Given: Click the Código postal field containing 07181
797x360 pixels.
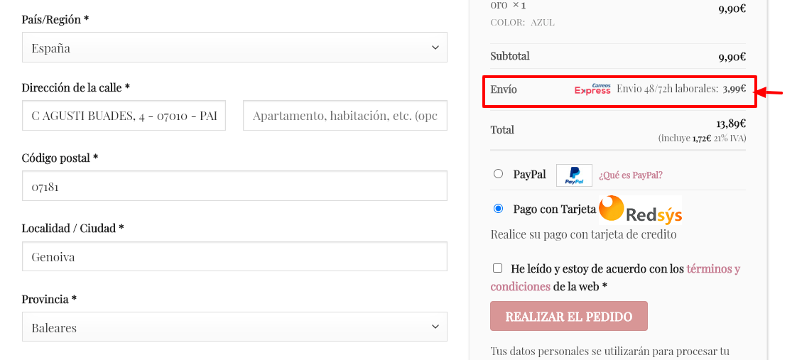Looking at the screenshot, I should click(234, 186).
